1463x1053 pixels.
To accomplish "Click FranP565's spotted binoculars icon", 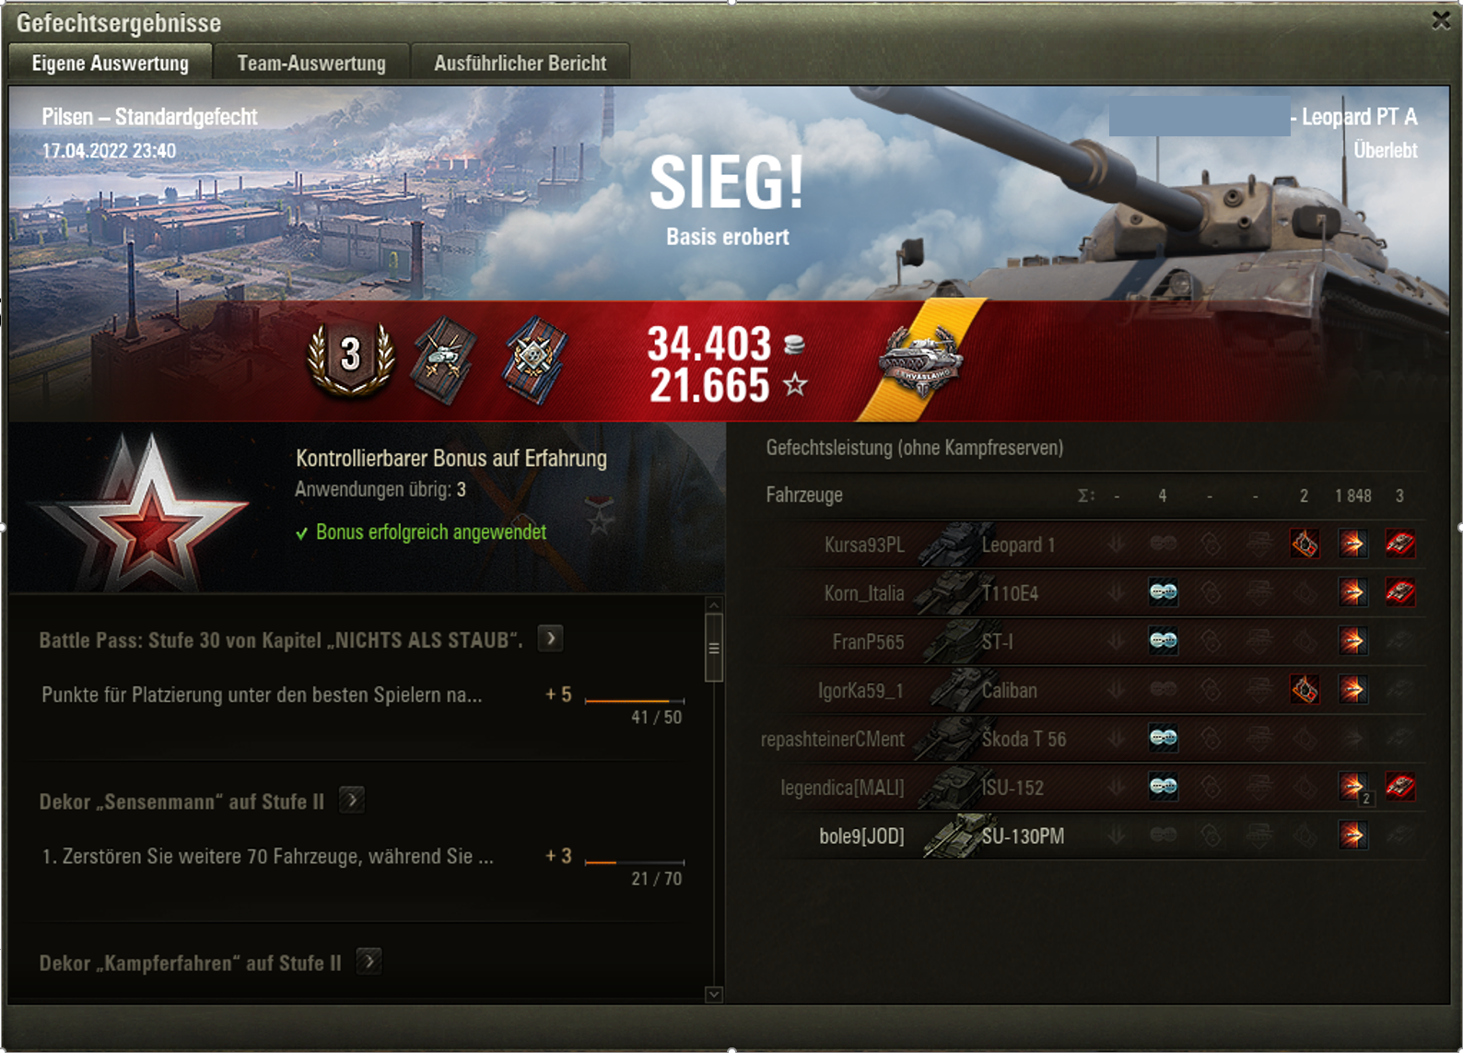I will [1164, 641].
